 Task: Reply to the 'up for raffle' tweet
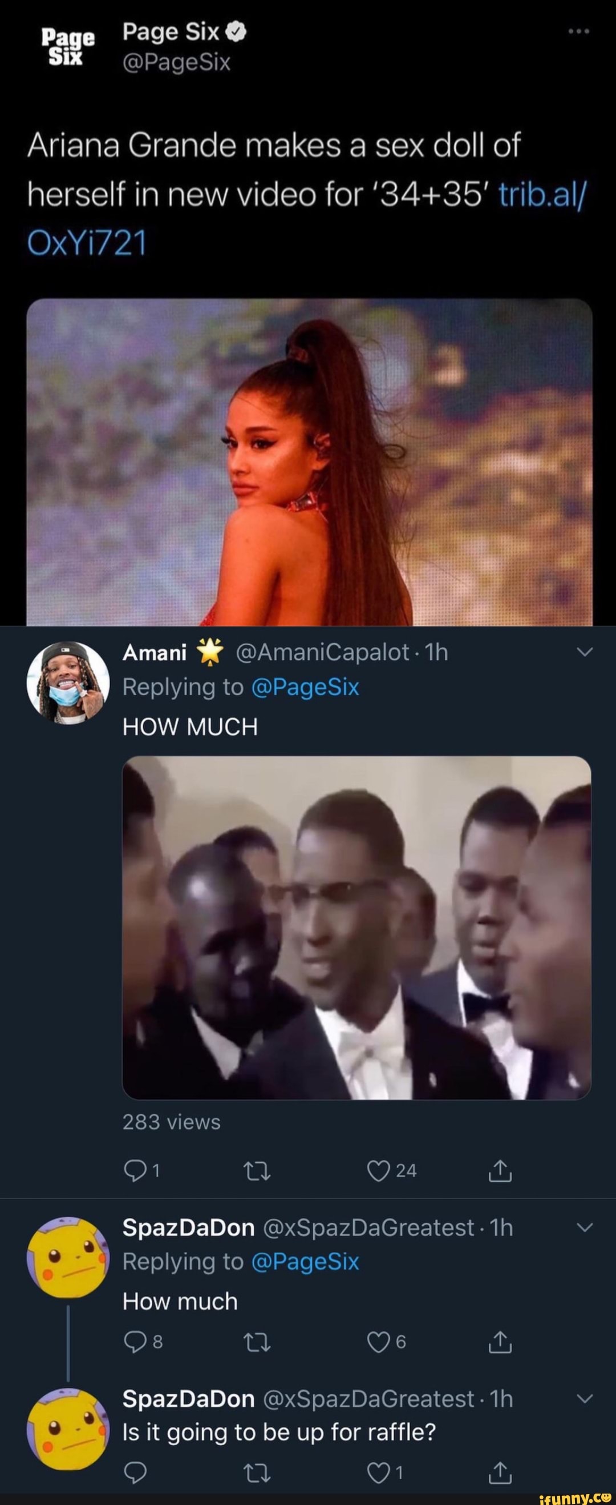(x=135, y=1474)
